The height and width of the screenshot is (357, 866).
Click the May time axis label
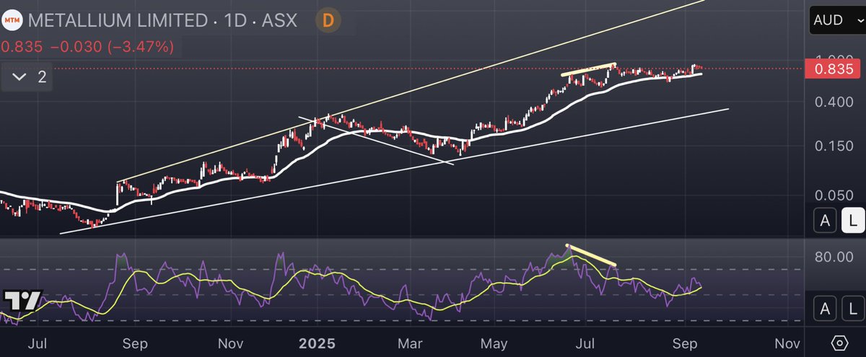496,343
